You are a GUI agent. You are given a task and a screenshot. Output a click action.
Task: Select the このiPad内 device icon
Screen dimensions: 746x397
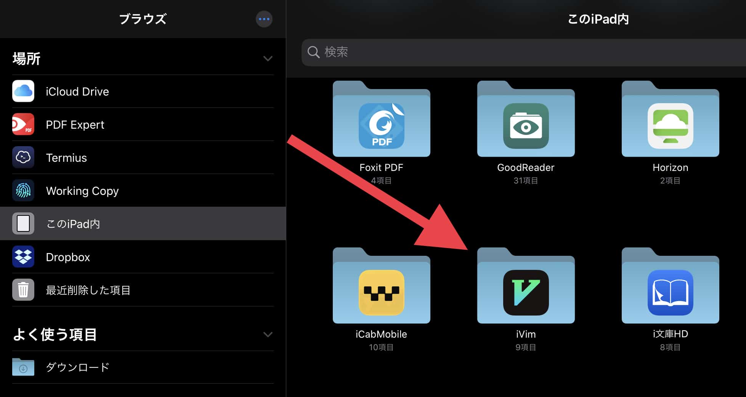pyautogui.click(x=23, y=223)
